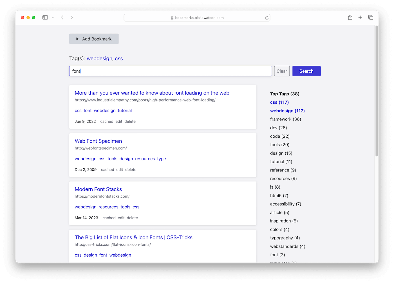Click 'design' tag on Web Font Specimen
The height and width of the screenshot is (283, 394).
126,159
